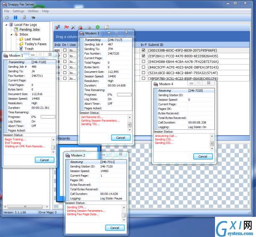Open the Utilities menu
The image size is (256, 237).
[33, 11]
